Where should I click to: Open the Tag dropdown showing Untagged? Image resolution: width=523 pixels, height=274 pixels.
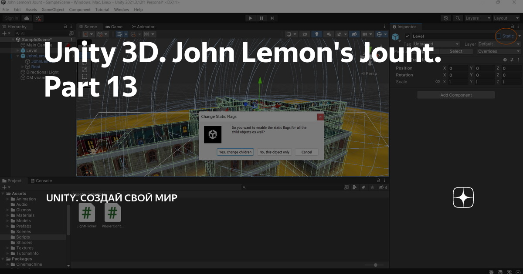(436, 43)
